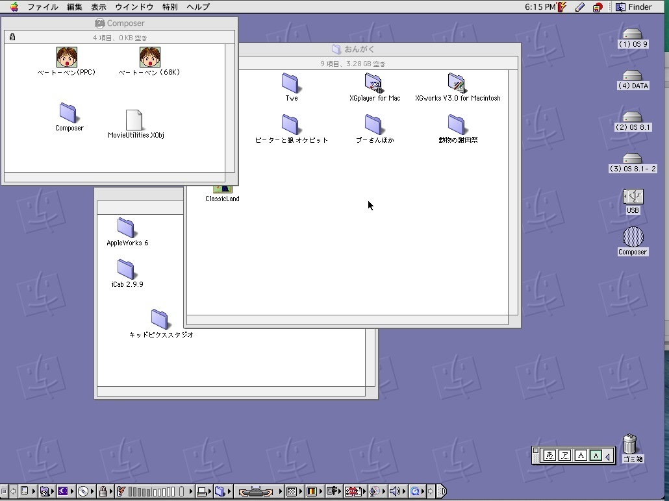The image size is (669, 501).
Task: Click vertical scrollbar of おんがく window
Action: pyautogui.click(x=513, y=192)
